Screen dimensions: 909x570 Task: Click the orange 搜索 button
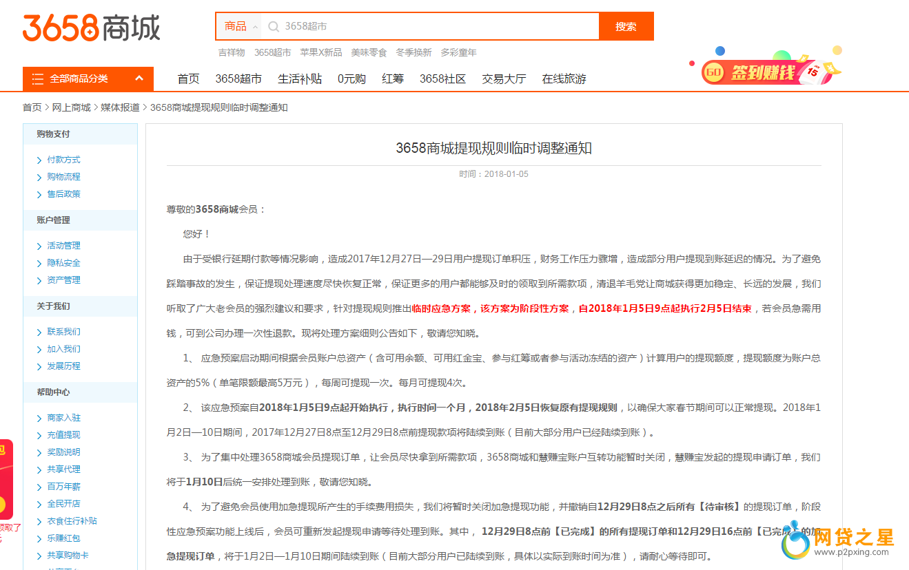click(626, 26)
